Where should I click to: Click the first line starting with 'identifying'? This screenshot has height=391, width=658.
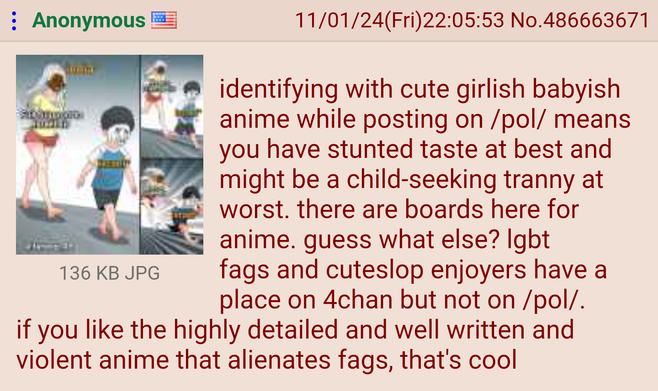[x=420, y=89]
